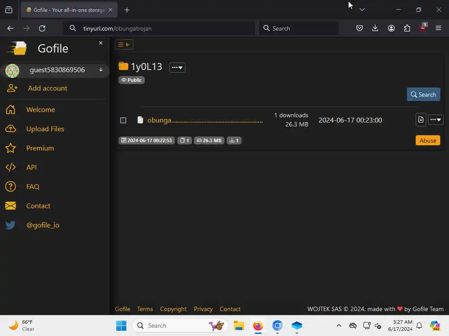This screenshot has width=449, height=336.
Task: Click the obunga file document icon
Action: (x=140, y=120)
